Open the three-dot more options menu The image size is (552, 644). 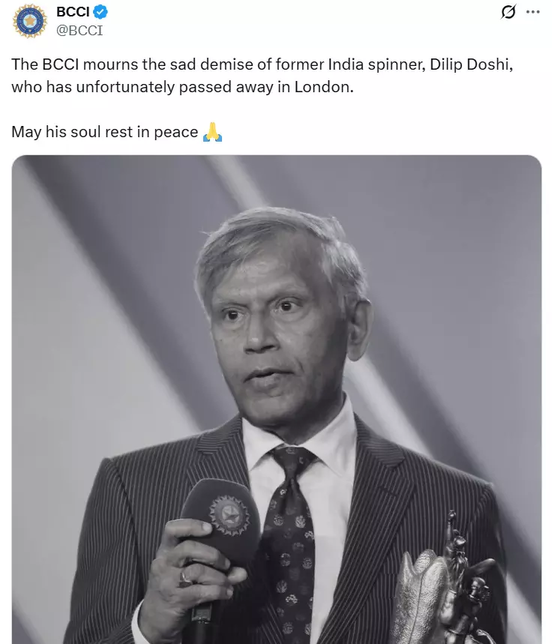pos(533,12)
